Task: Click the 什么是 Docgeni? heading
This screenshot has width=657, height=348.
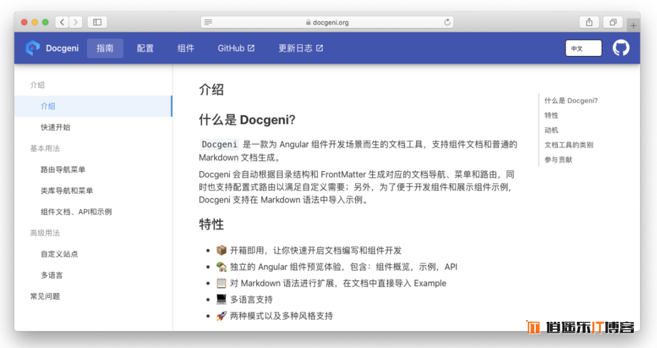Action: tap(247, 120)
